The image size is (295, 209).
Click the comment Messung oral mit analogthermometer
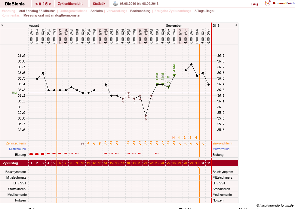52,15
